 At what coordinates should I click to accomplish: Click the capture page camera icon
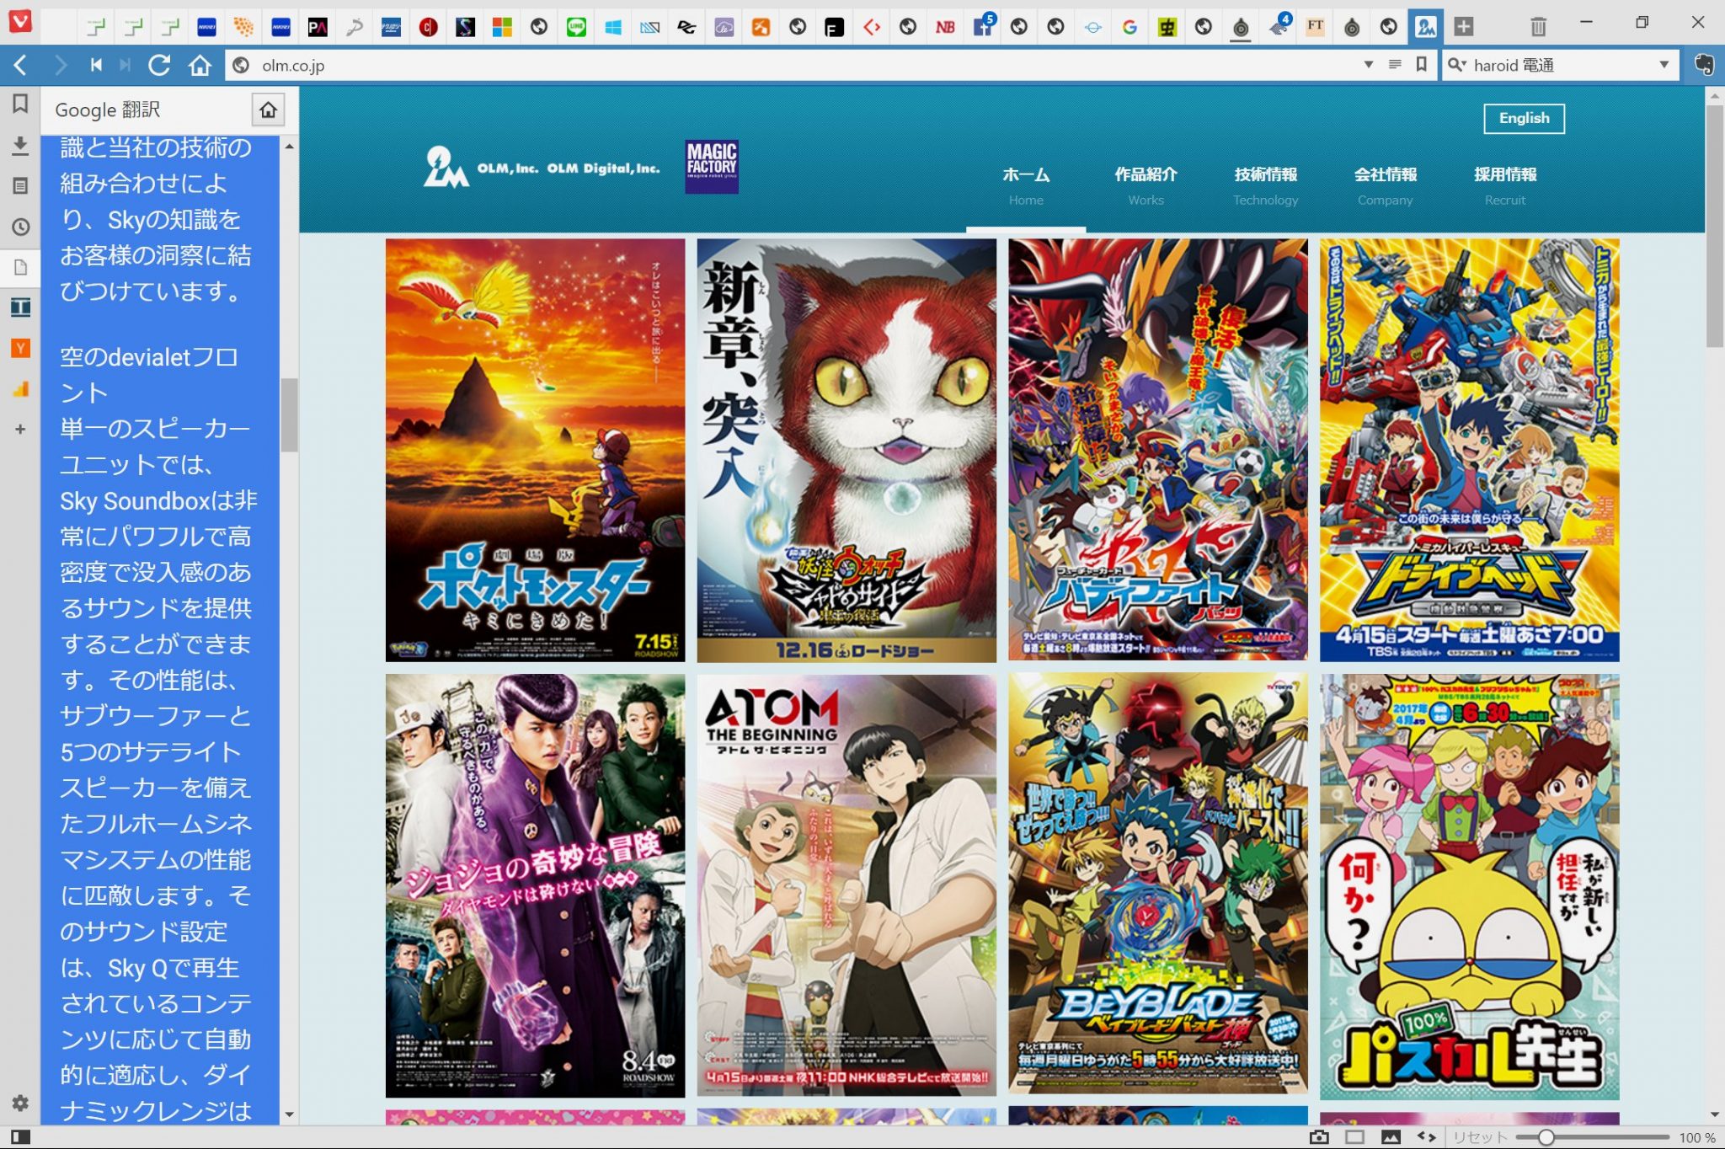1319,1137
